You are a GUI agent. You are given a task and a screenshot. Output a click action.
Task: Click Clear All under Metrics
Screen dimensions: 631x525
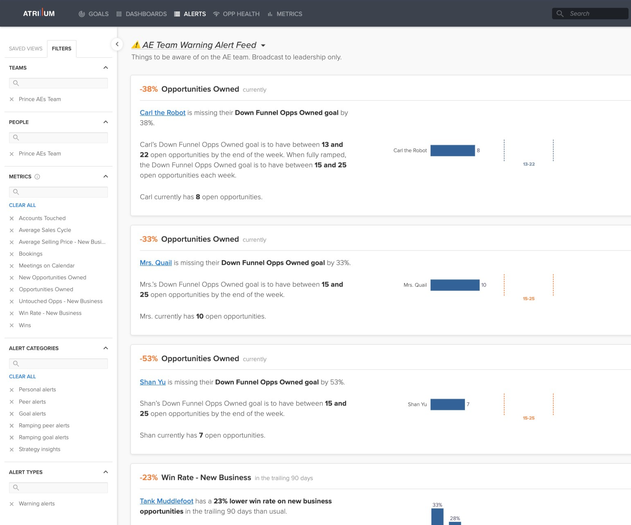(x=22, y=205)
